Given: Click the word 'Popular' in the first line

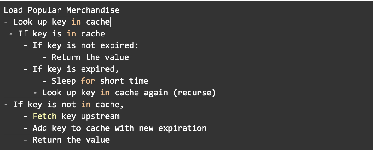Looking at the screenshot, I should coord(45,10).
